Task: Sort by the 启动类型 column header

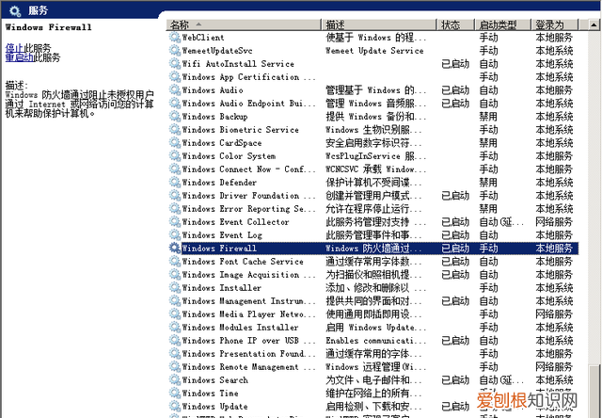Action: pyautogui.click(x=503, y=24)
